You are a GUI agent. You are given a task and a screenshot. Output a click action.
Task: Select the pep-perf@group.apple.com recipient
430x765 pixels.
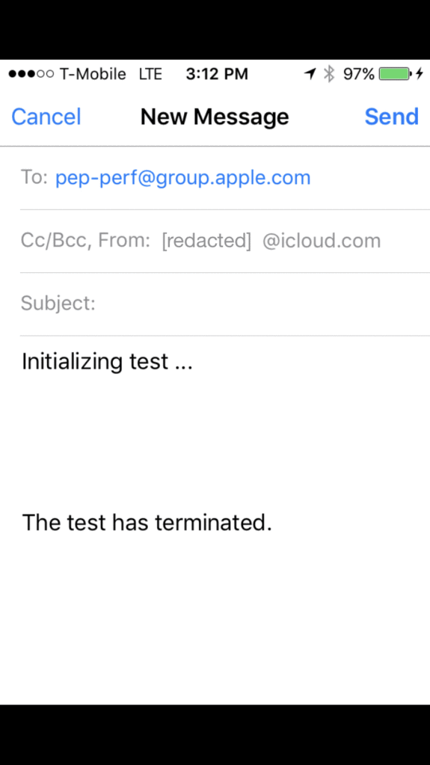coord(183,178)
